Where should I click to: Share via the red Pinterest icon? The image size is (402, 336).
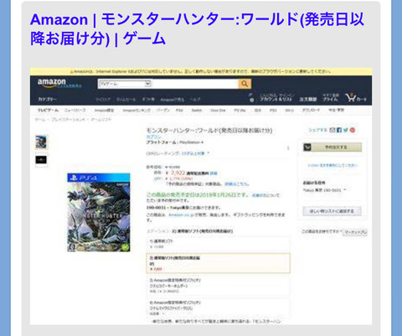click(x=353, y=130)
